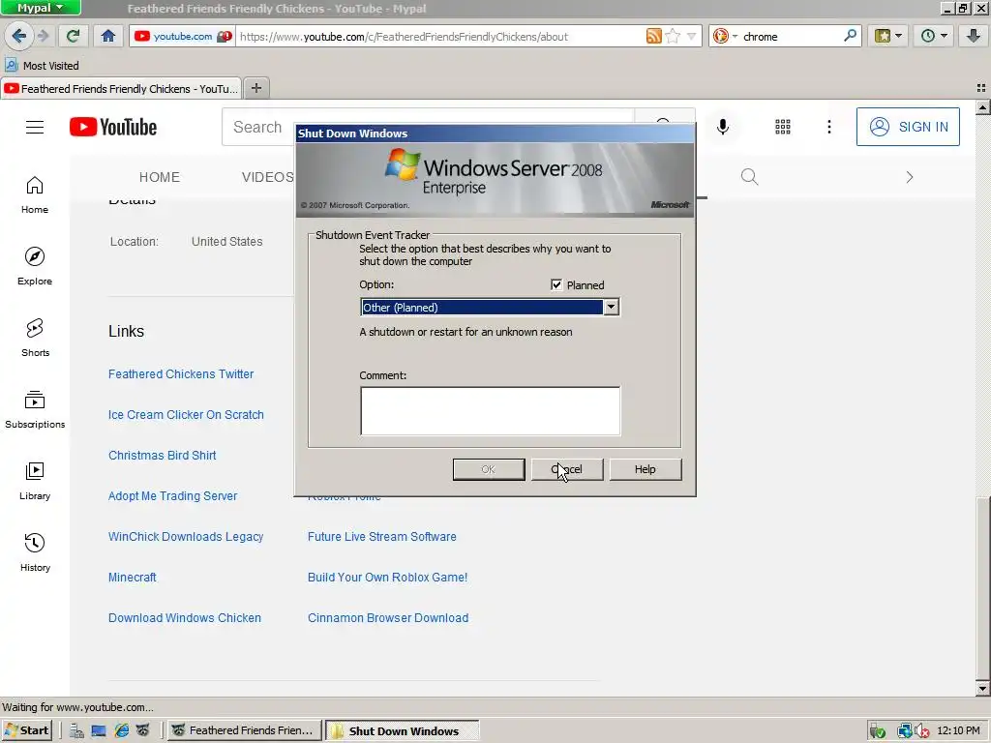This screenshot has width=991, height=743.
Task: Open the Minecraft link
Action: pyautogui.click(x=132, y=577)
